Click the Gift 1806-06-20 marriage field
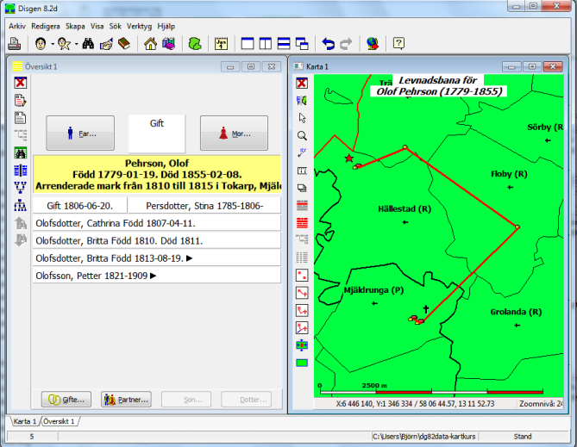This screenshot has width=577, height=447. [x=80, y=206]
